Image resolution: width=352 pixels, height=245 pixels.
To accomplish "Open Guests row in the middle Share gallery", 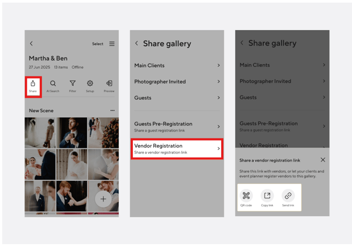I will 177,98.
